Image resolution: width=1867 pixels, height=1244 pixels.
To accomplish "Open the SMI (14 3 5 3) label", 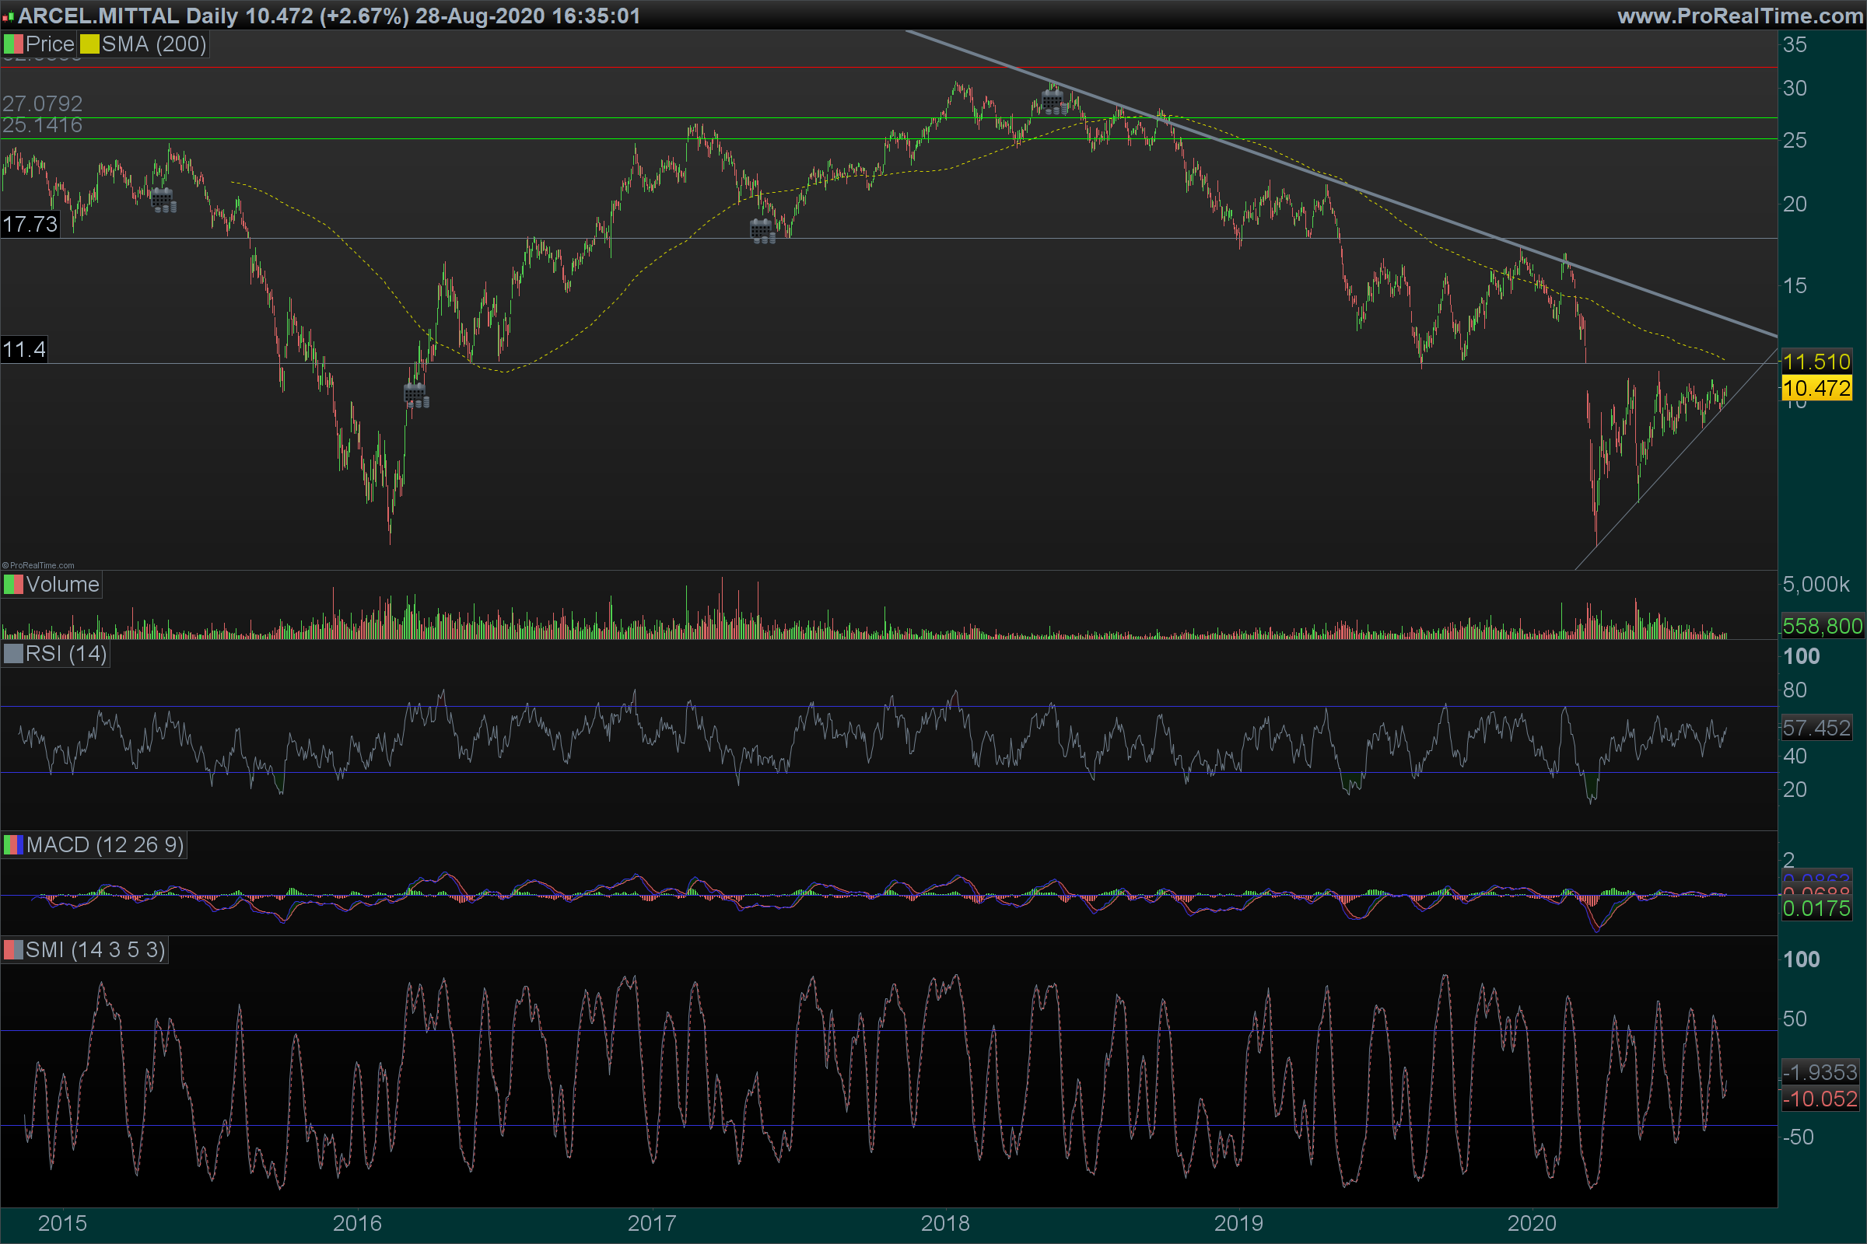I will point(95,949).
